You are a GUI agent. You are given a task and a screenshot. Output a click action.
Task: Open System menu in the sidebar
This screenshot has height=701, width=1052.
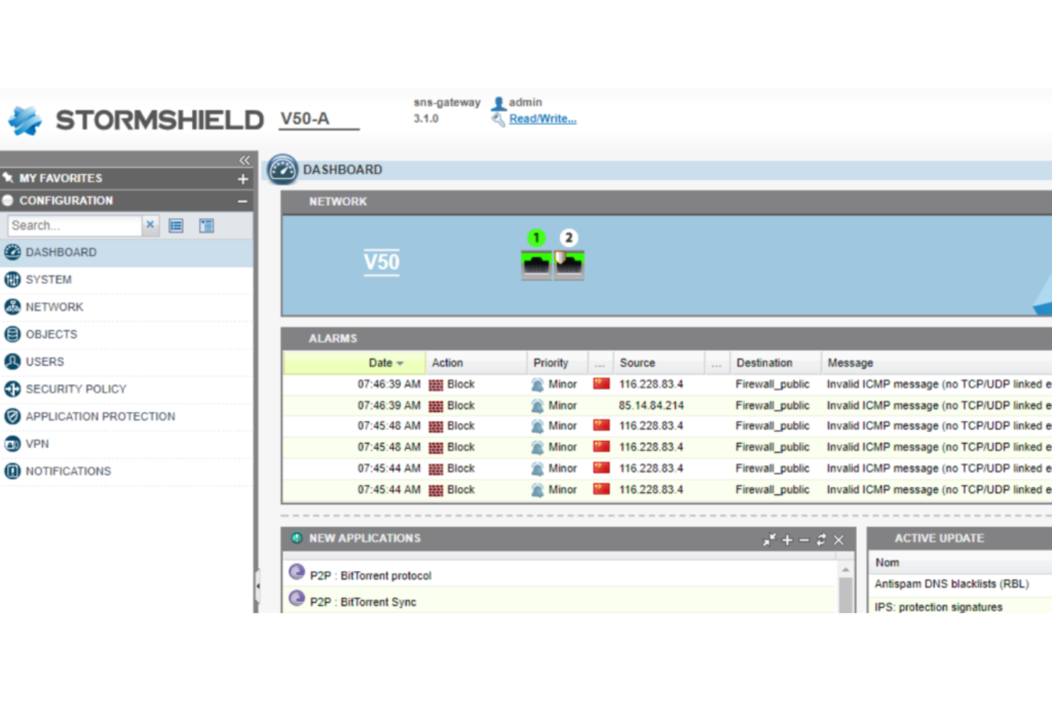click(x=127, y=280)
